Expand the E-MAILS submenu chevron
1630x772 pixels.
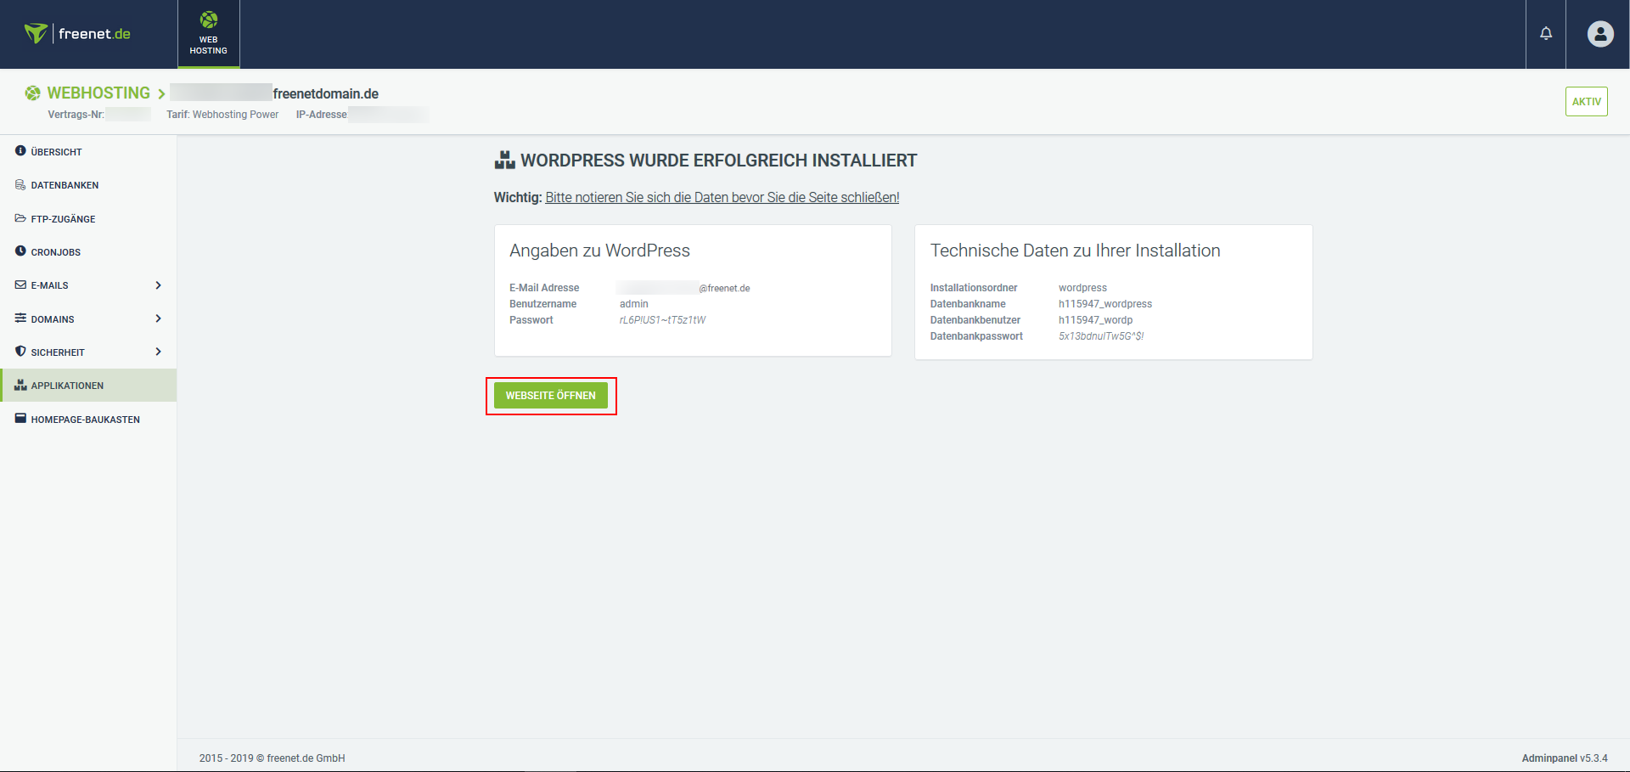(158, 285)
